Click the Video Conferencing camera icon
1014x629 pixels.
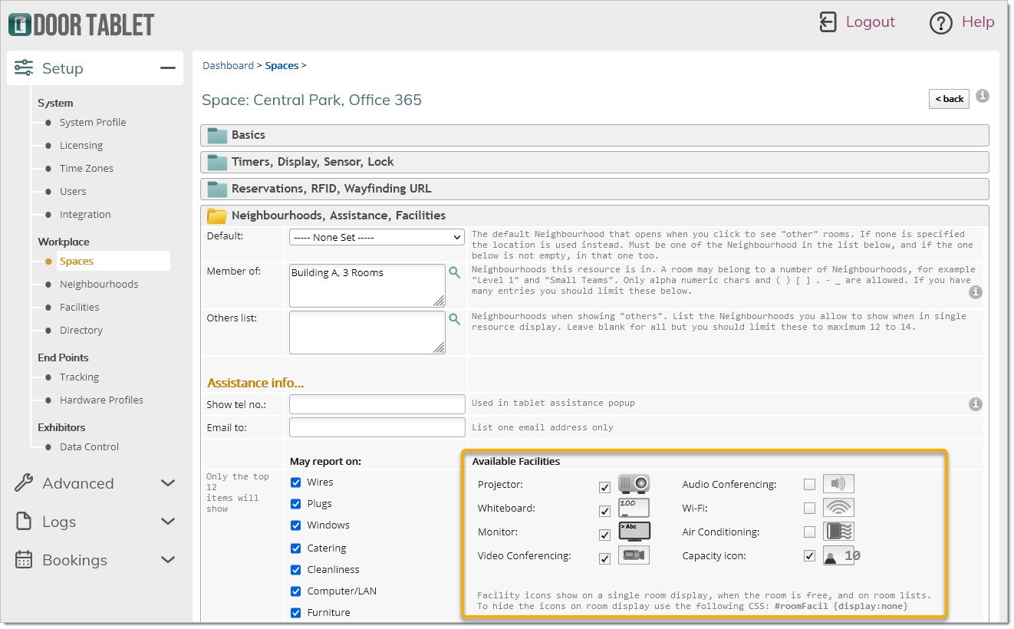click(x=634, y=555)
